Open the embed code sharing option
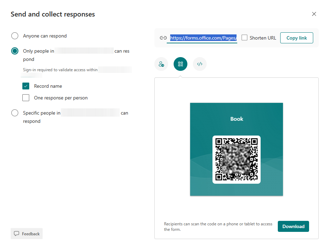The height and width of the screenshot is (247, 328). tap(200, 64)
